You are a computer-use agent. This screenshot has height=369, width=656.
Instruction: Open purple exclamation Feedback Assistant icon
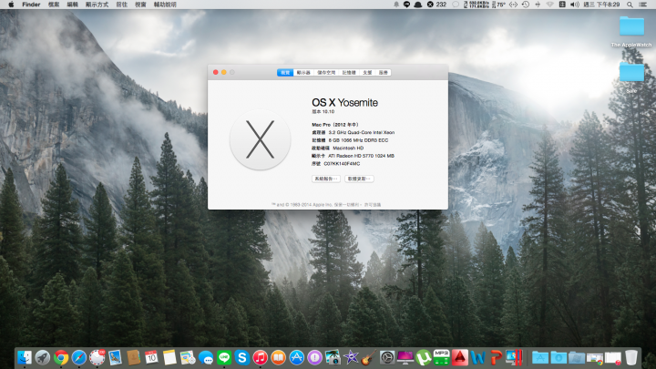(x=314, y=358)
